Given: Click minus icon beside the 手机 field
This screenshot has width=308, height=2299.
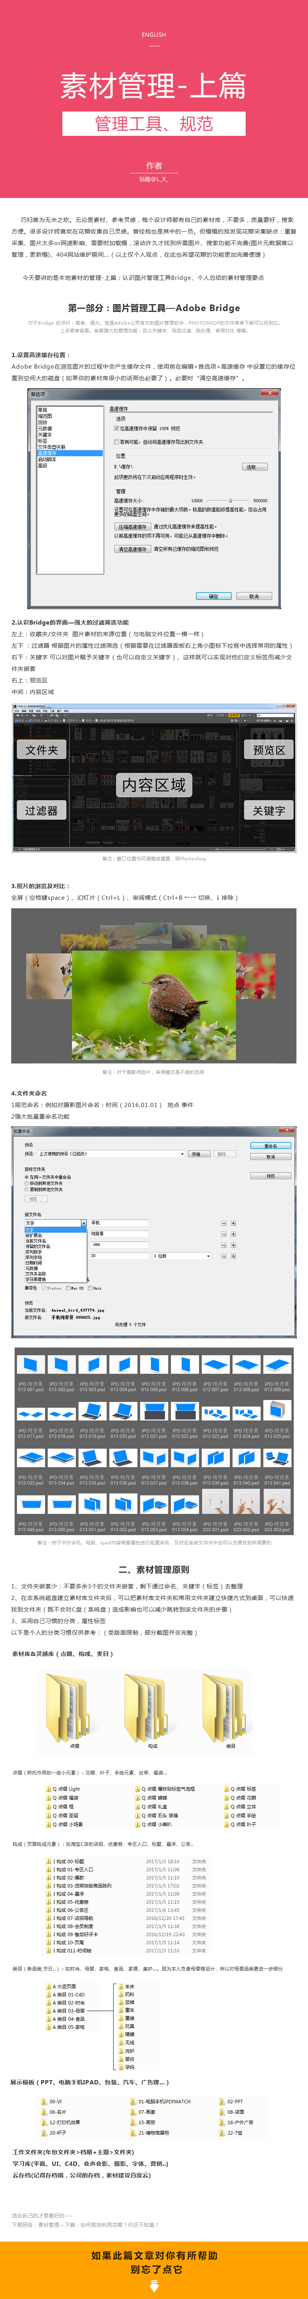Looking at the screenshot, I should point(223,1223).
